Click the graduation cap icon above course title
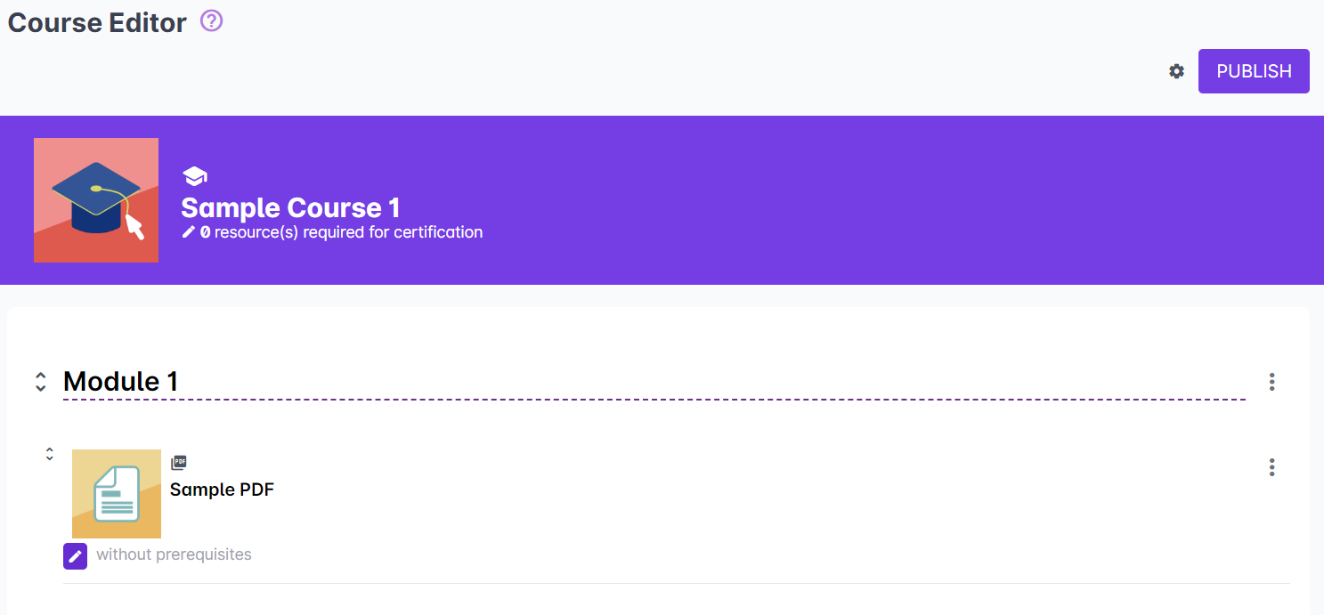 point(194,176)
